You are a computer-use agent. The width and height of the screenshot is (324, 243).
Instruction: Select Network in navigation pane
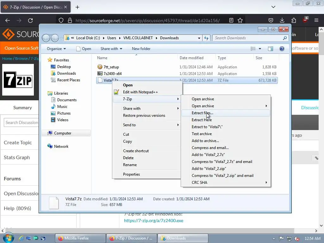(x=61, y=146)
